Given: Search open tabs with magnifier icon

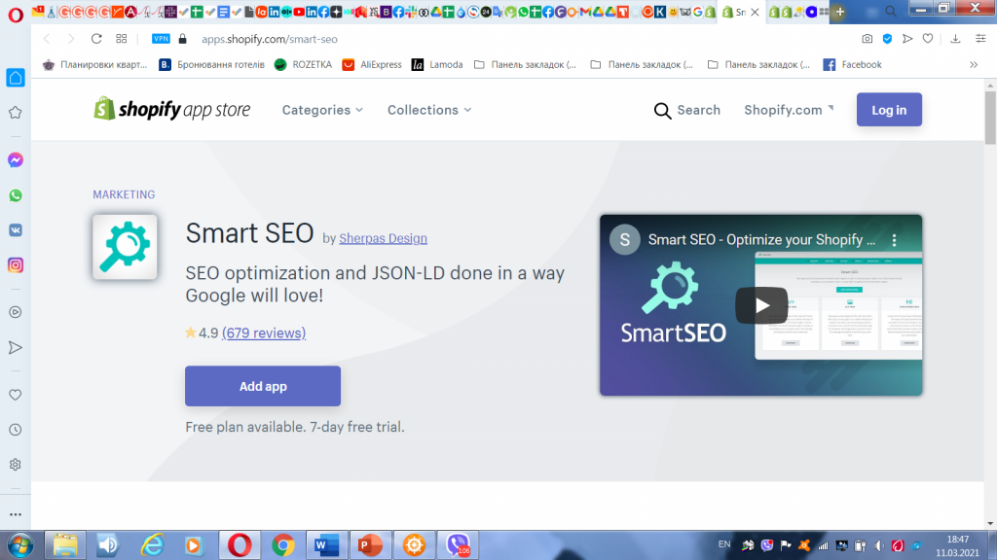Looking at the screenshot, I should [891, 12].
